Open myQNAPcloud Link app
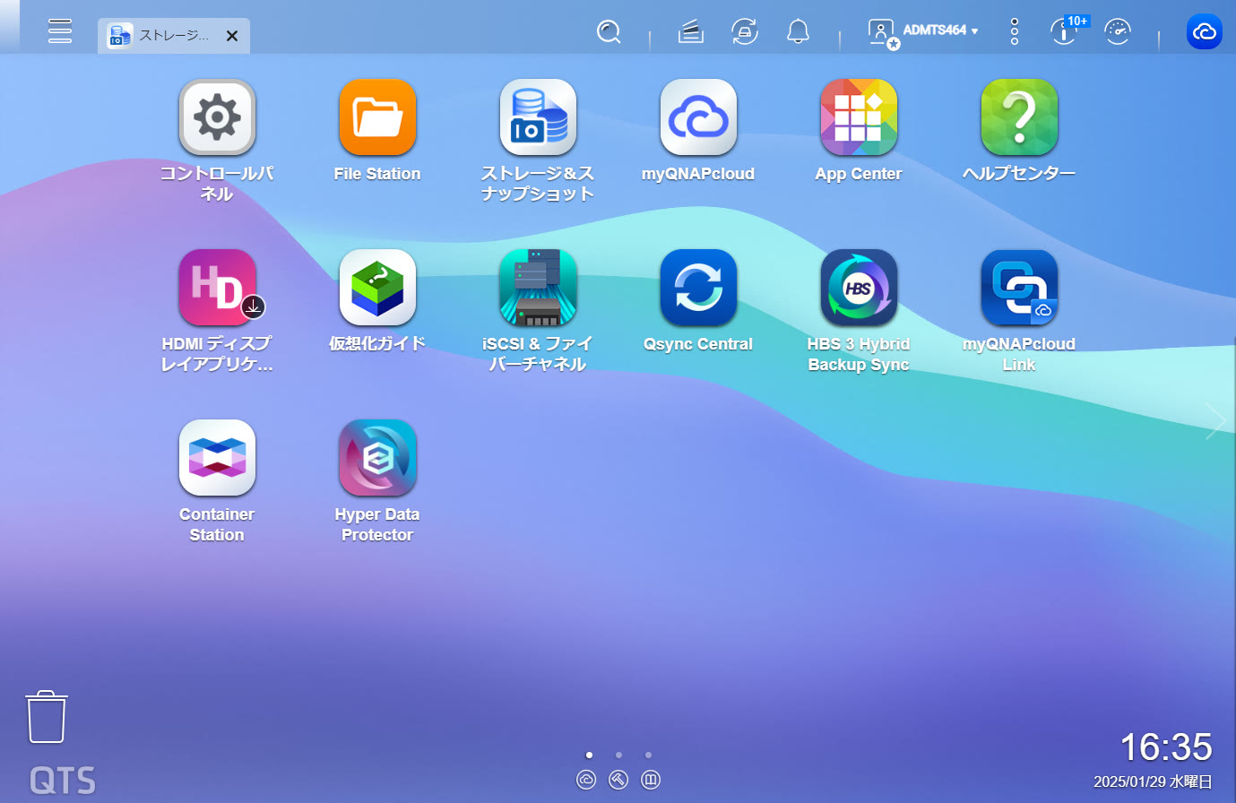The image size is (1236, 803). [1019, 288]
